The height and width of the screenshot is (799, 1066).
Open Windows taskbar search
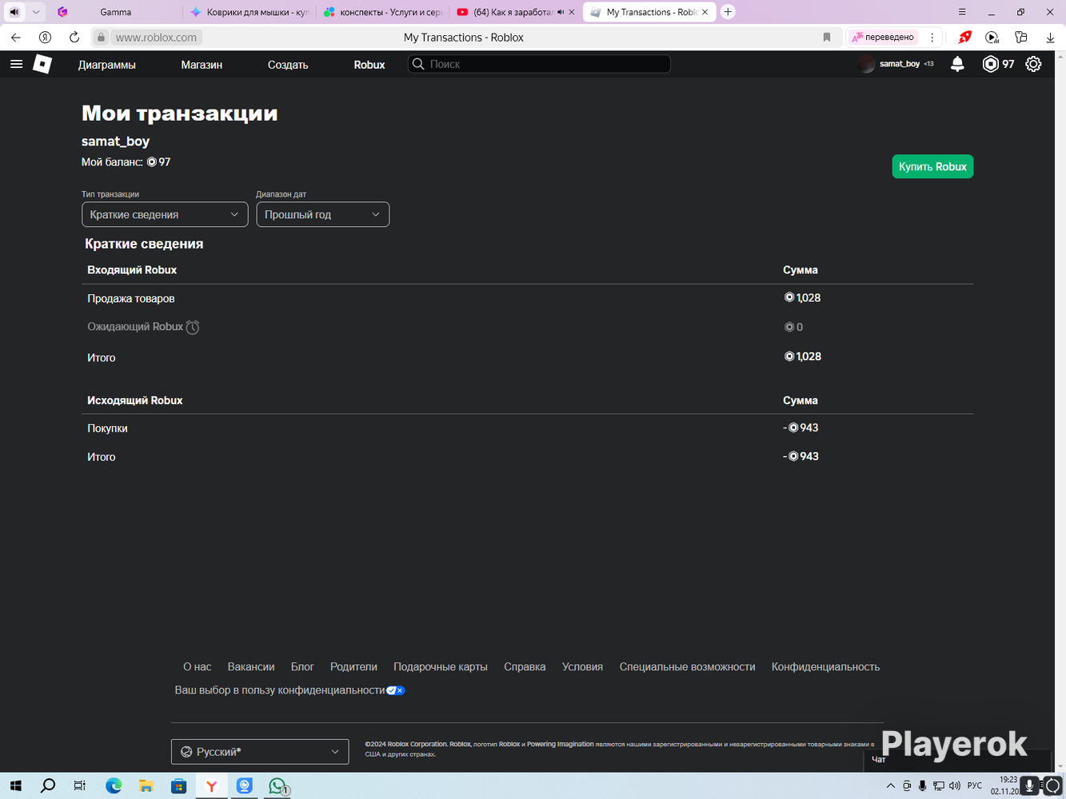(48, 786)
